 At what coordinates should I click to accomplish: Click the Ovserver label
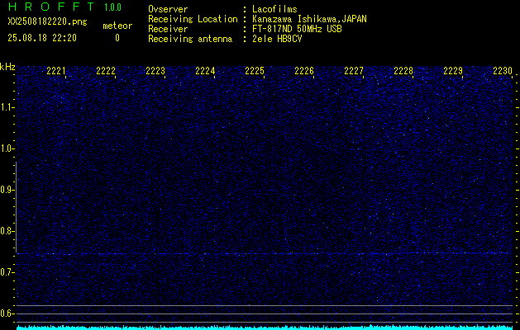(168, 9)
